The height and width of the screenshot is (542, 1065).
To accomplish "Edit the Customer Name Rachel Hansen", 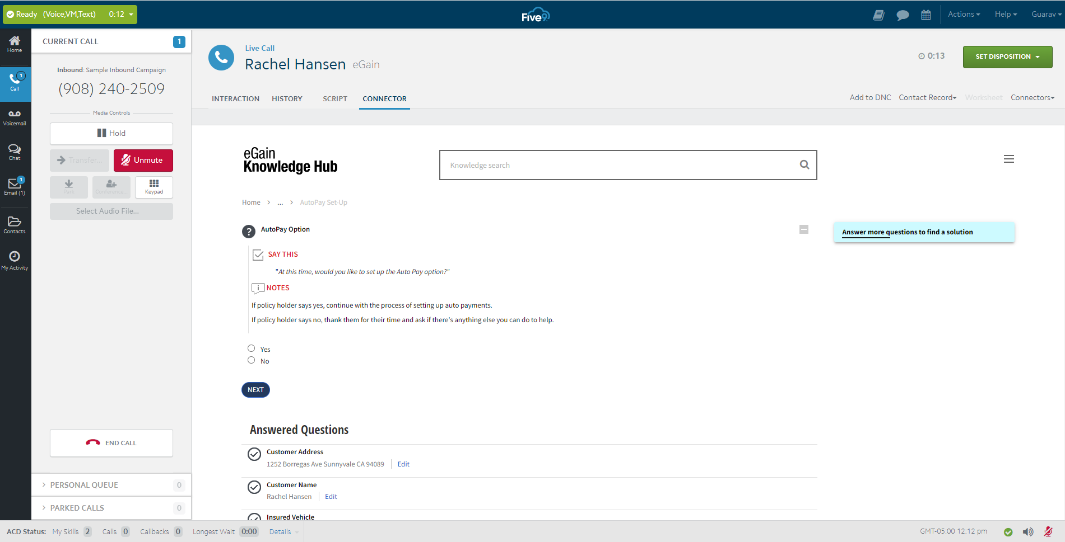I will 331,496.
